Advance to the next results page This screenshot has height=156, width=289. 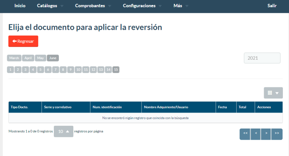(x=266, y=134)
